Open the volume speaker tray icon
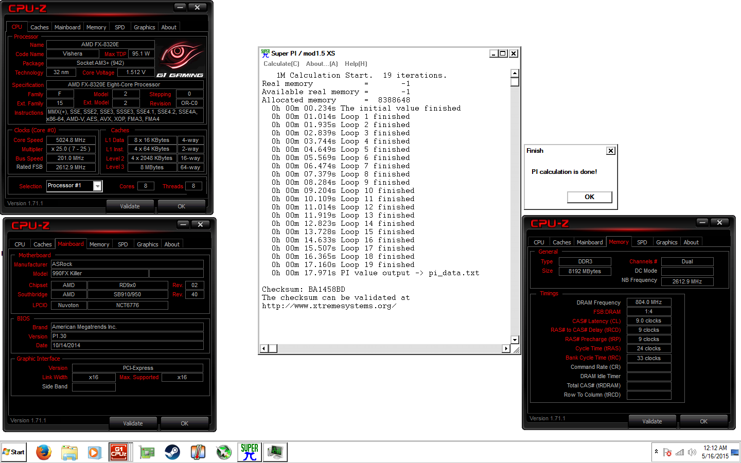Image resolution: width=741 pixels, height=463 pixels. tap(692, 452)
